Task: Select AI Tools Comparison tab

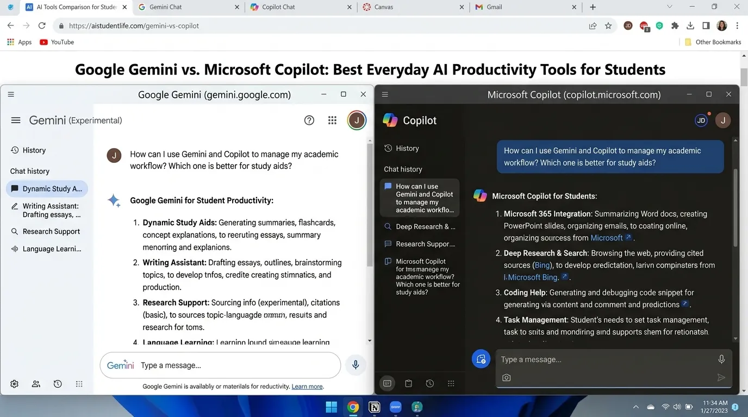Action: point(76,7)
